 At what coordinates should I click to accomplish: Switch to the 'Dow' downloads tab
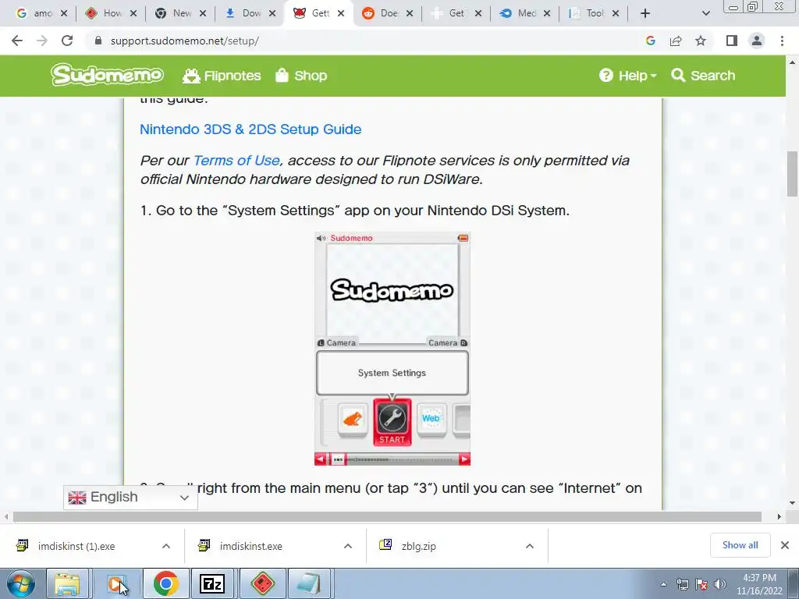[250, 13]
